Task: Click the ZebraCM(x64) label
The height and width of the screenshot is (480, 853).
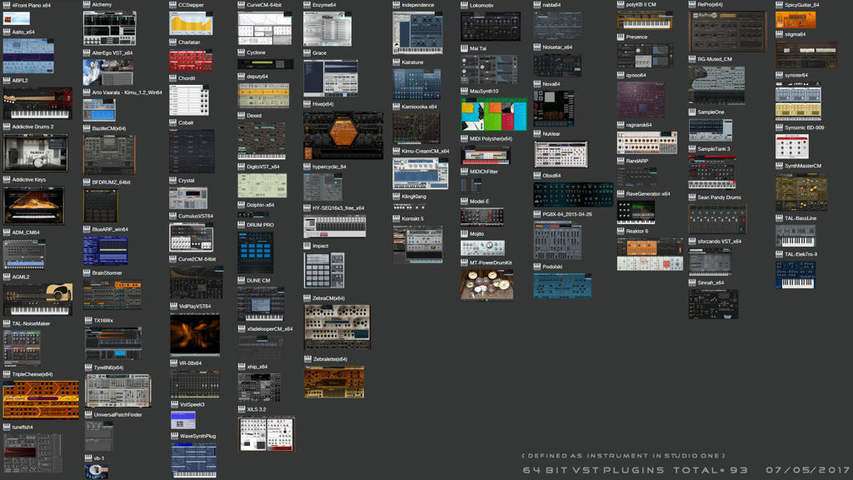Action: click(x=328, y=298)
